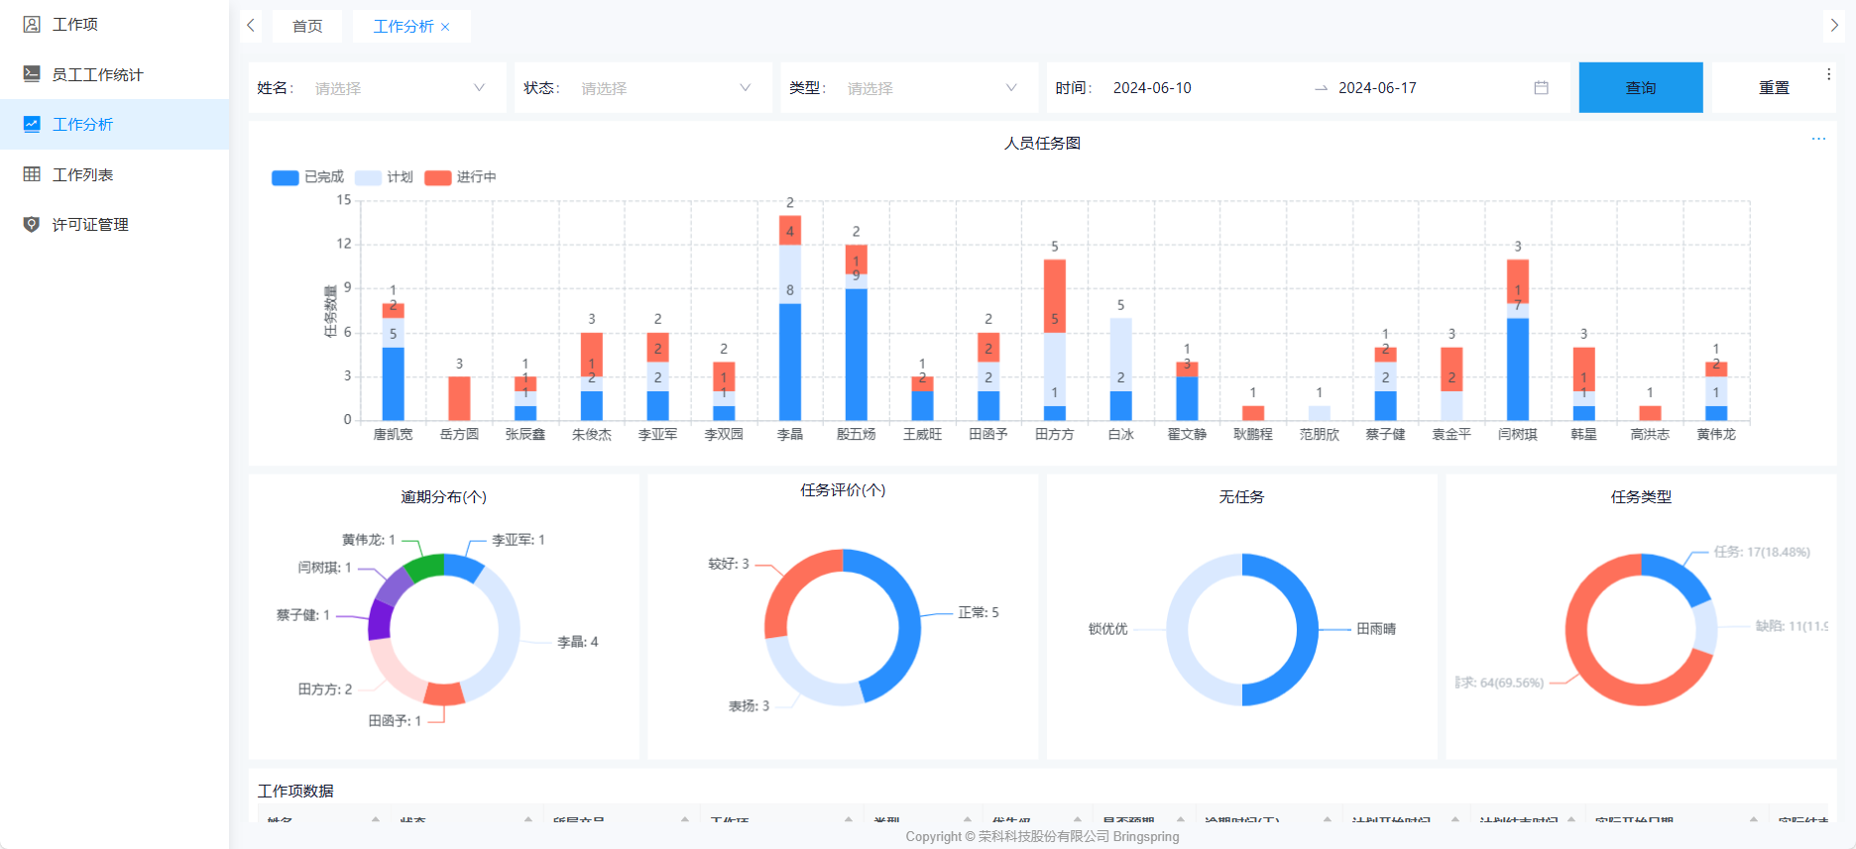This screenshot has height=849, width=1856.
Task: Open the 人员任务图 ellipsis menu
Action: point(1818,139)
